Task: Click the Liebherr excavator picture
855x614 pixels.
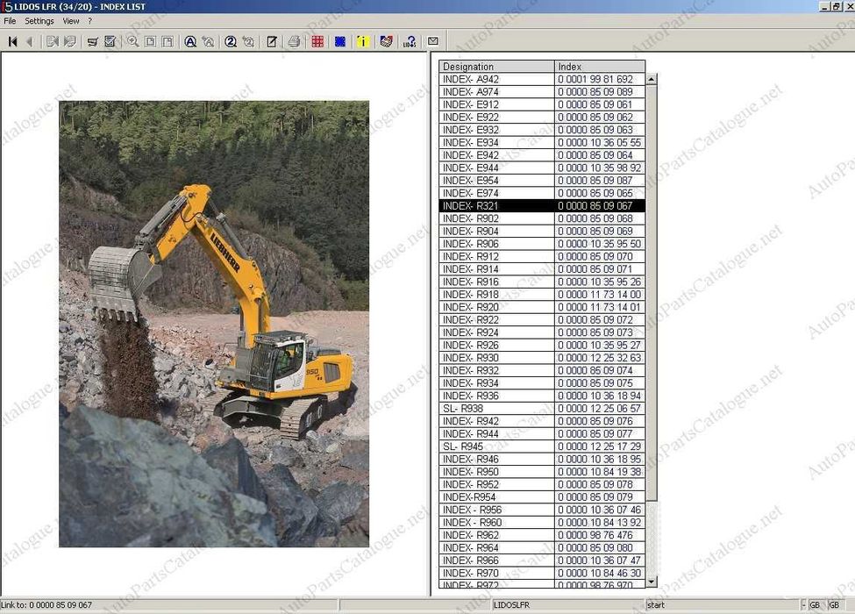Action: 214,324
